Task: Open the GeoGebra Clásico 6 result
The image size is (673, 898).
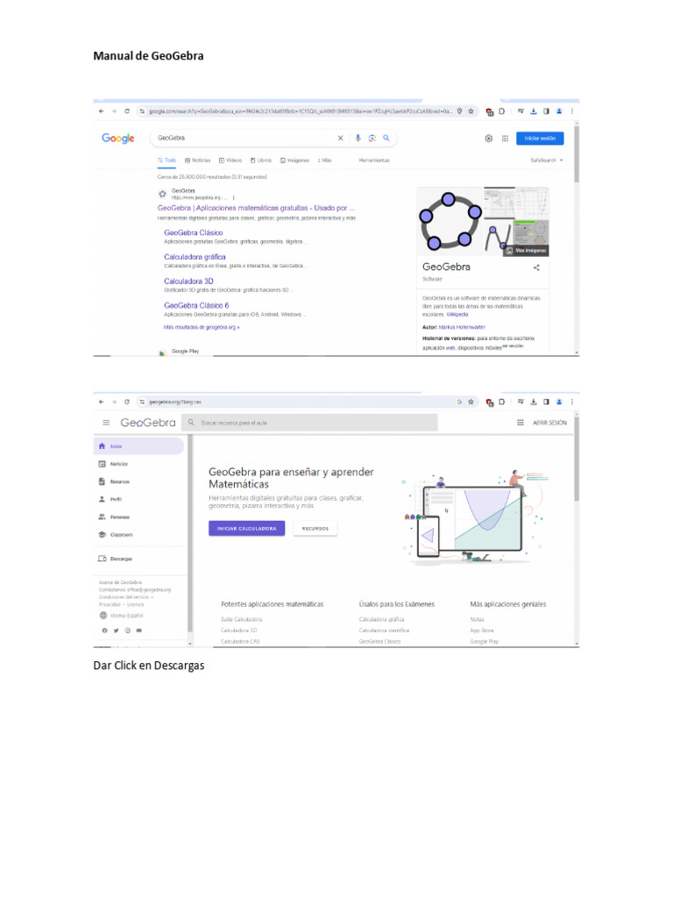Action: pyautogui.click(x=196, y=306)
